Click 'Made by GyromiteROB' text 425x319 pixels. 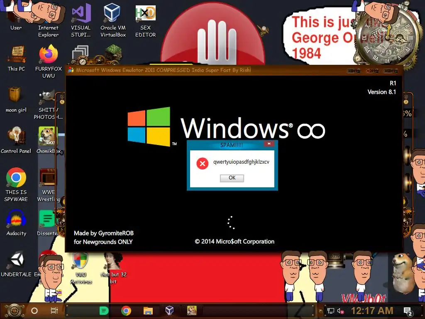click(x=104, y=233)
